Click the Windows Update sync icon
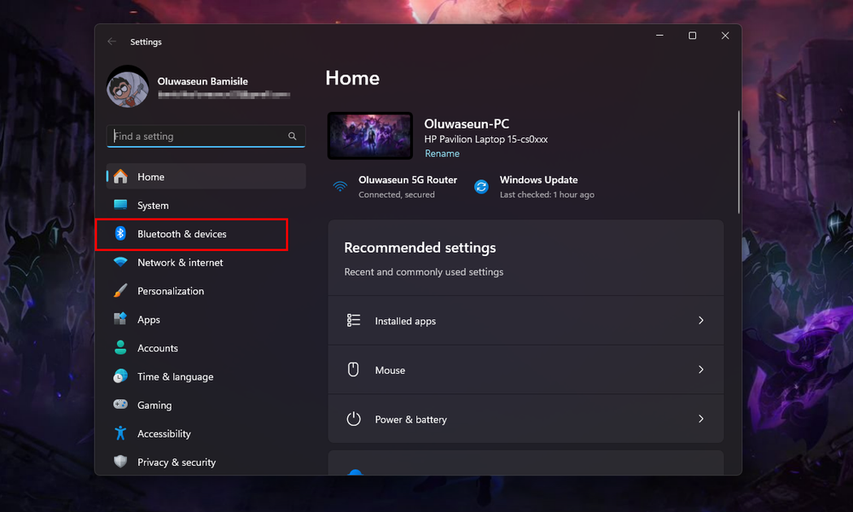Image resolution: width=853 pixels, height=512 pixels. [483, 186]
